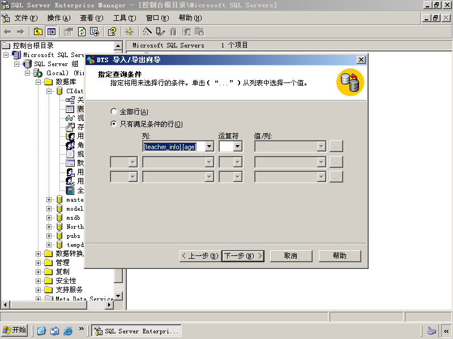The height and width of the screenshot is (339, 453).
Task: Select the 视 views glasses icon node
Action: point(70,118)
